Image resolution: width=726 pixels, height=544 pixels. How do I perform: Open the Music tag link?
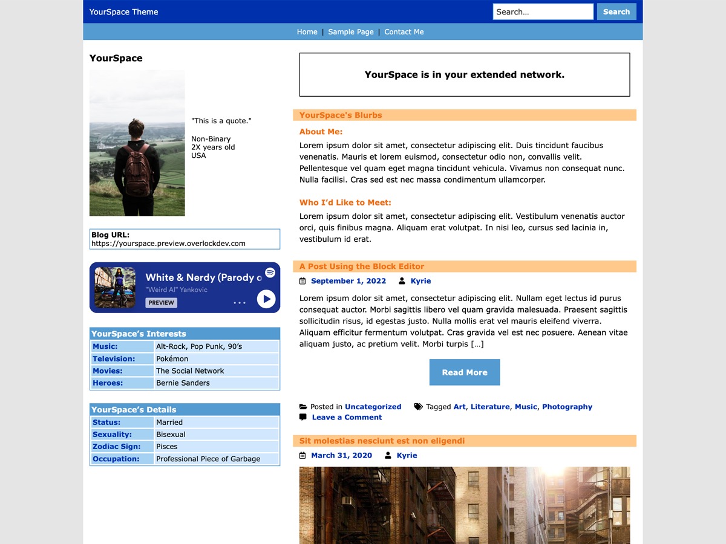526,407
